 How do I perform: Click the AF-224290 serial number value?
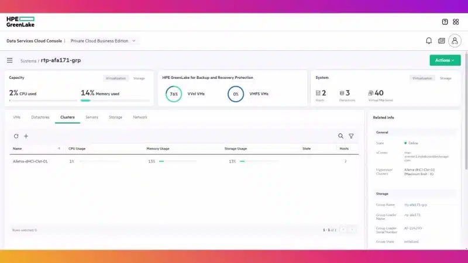coord(413,228)
